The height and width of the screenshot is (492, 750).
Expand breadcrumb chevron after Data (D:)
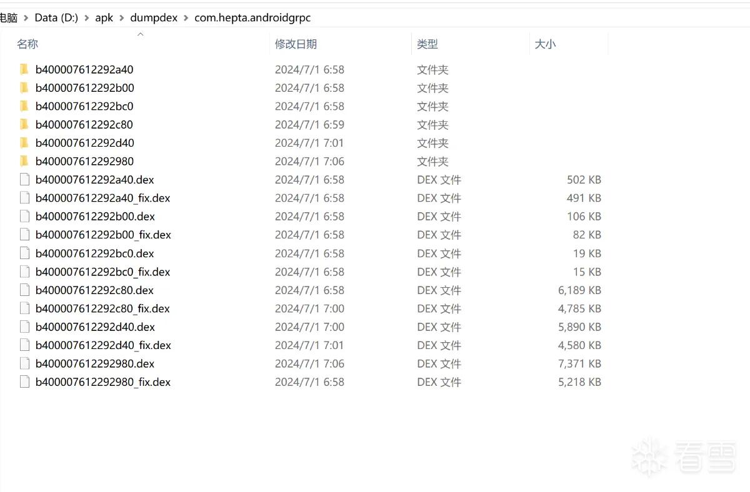click(x=86, y=18)
